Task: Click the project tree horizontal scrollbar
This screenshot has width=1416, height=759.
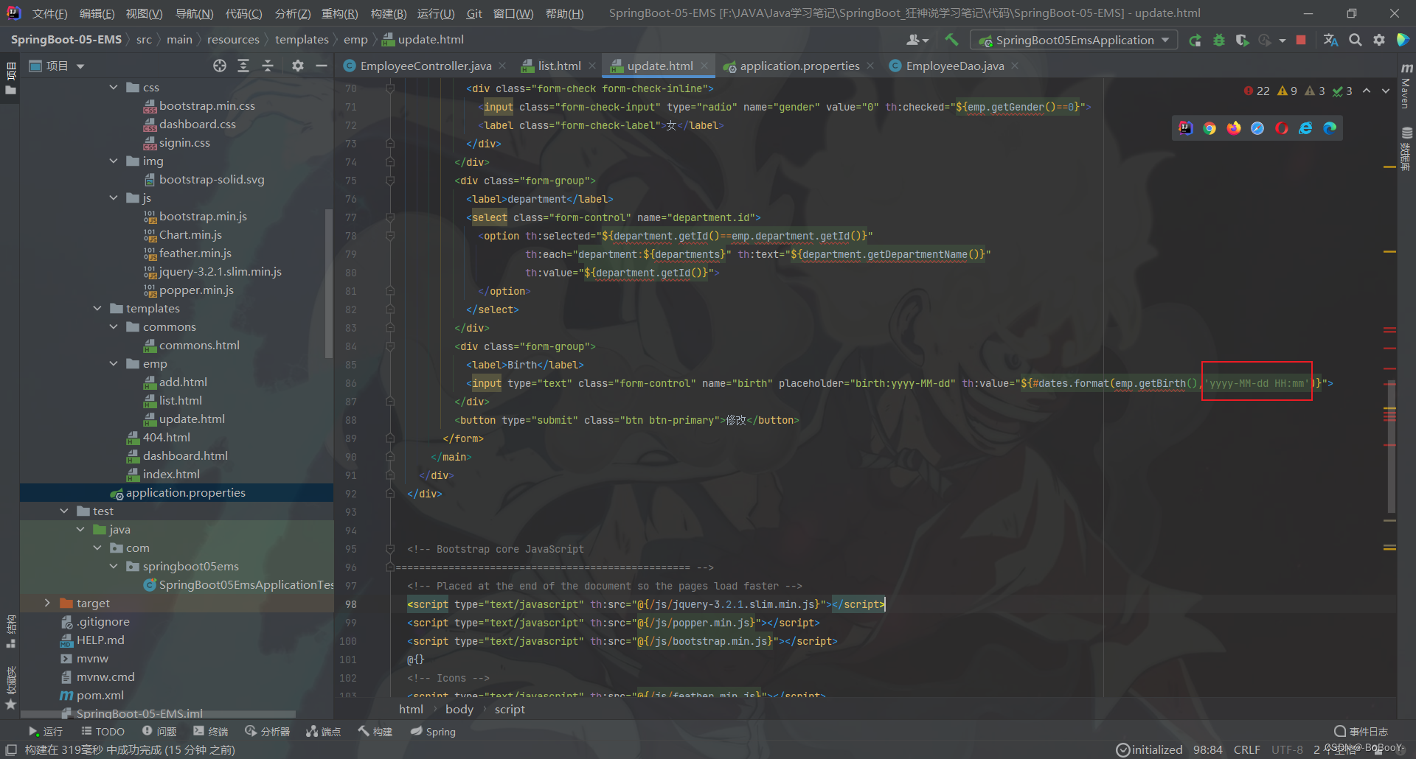Action: (x=159, y=715)
